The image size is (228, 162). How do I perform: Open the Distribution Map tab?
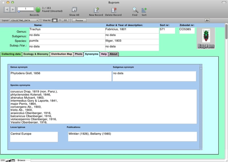click(x=62, y=54)
